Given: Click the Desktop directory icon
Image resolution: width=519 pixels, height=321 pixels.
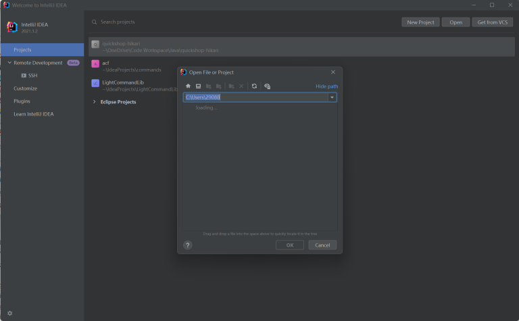Looking at the screenshot, I should coord(198,87).
